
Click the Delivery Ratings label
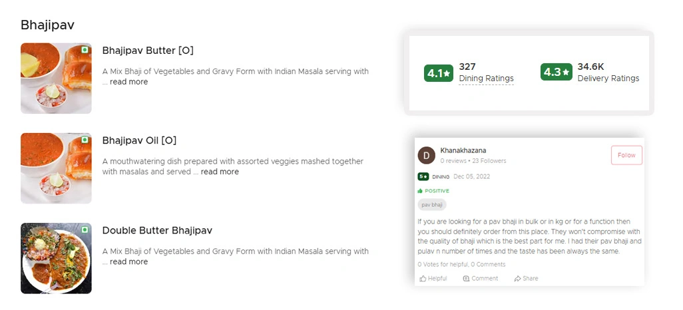click(x=608, y=78)
